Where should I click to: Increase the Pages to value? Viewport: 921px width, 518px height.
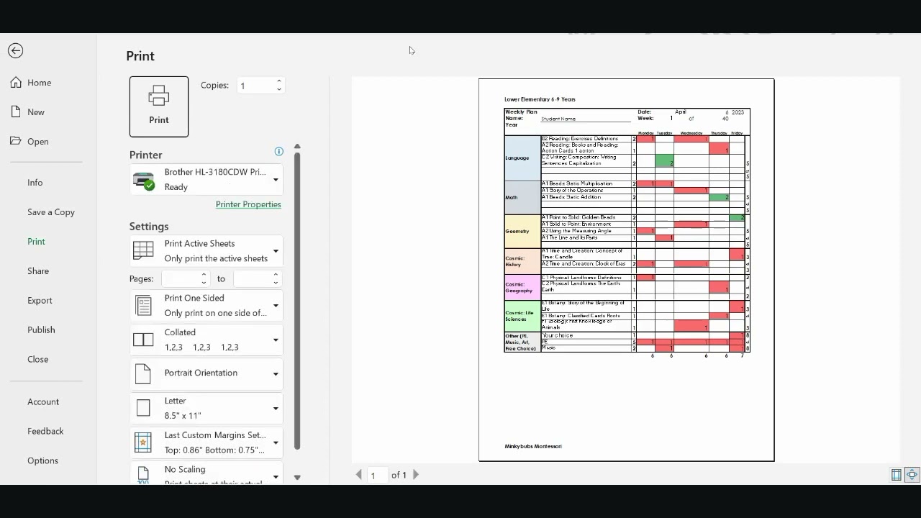tap(276, 274)
